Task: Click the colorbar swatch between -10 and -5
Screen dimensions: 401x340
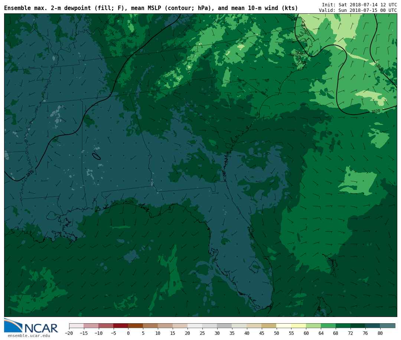Action: 106,326
